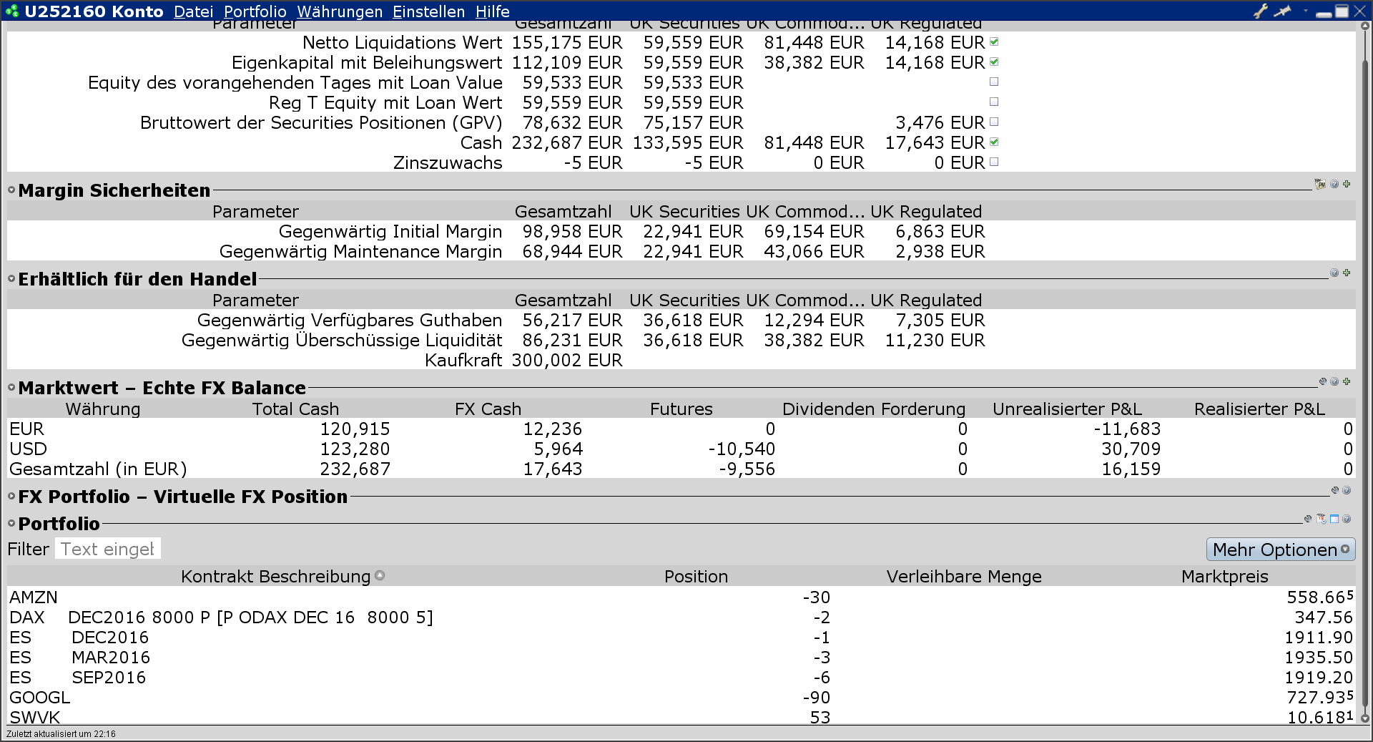Click Gegenwärtig Verfügbares Guthaben label
Image resolution: width=1373 pixels, height=742 pixels.
coord(350,321)
